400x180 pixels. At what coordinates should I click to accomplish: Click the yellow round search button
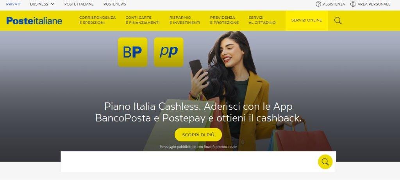tap(325, 162)
